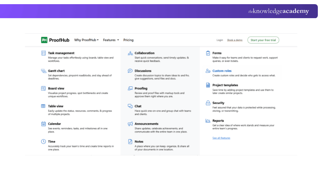This screenshot has width=322, height=170.
Task: Select the Reports heading
Action: [x=218, y=121]
